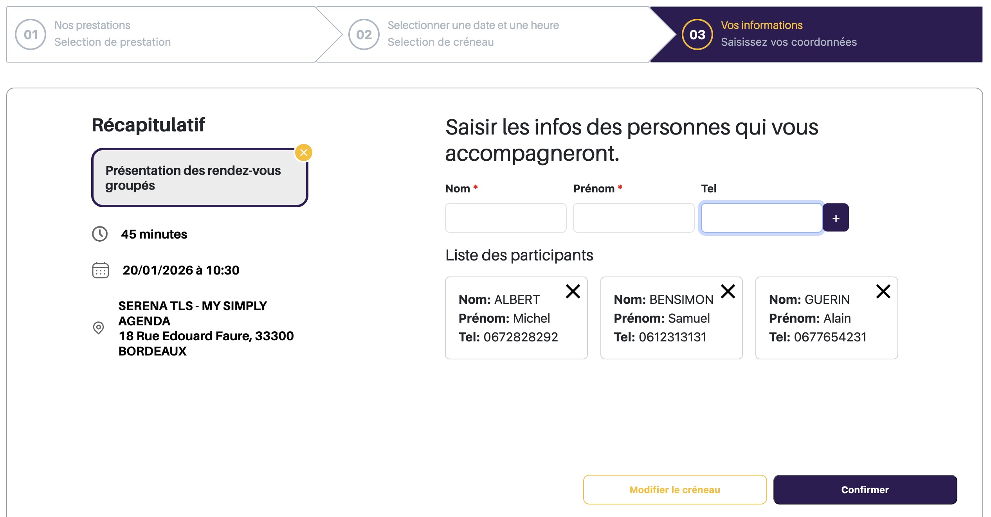Focus the Nom input field

click(505, 218)
